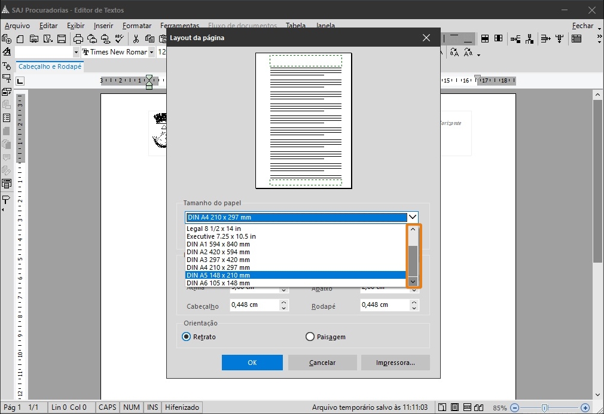Select the Retrato orientation radio button

tap(186, 337)
